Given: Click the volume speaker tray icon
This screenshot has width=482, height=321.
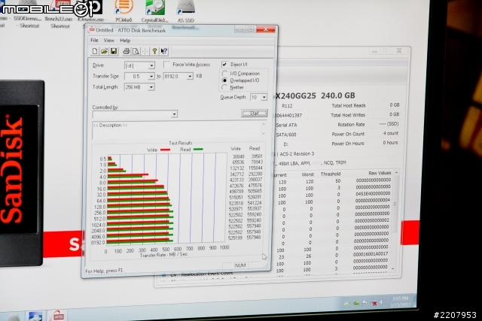Looking at the screenshot, I should click(x=382, y=303).
